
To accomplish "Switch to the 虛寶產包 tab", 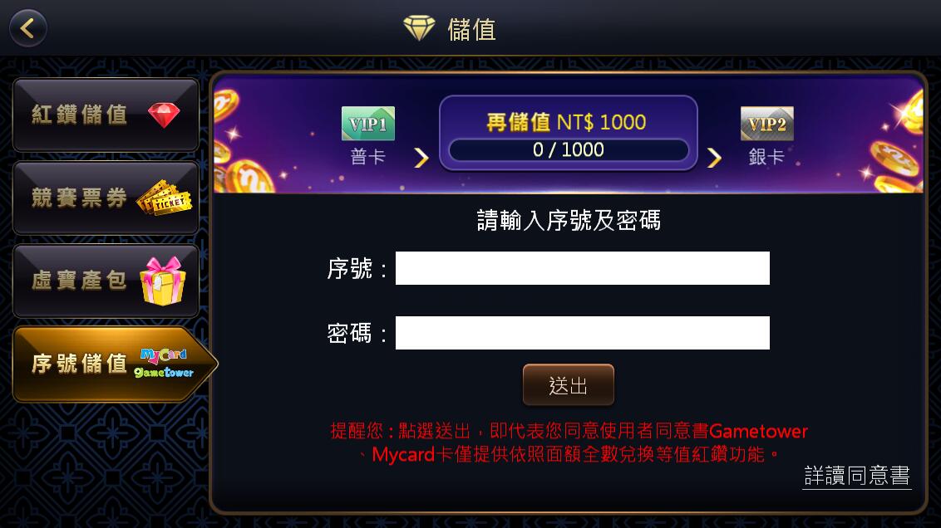I will [x=106, y=281].
